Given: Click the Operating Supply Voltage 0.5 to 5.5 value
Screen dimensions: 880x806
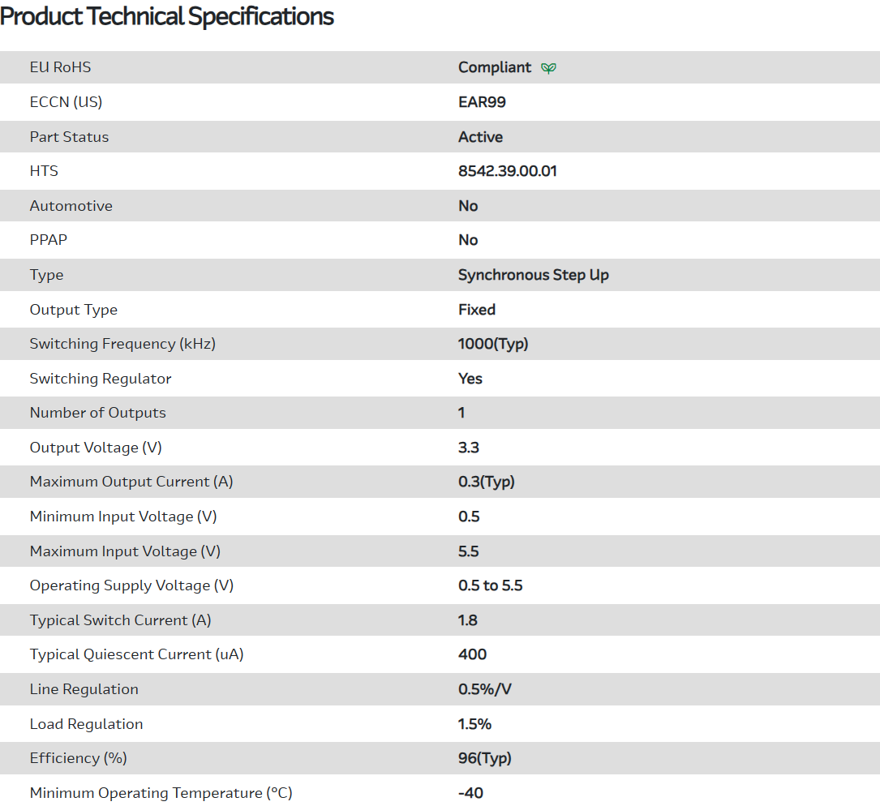Looking at the screenshot, I should [490, 585].
